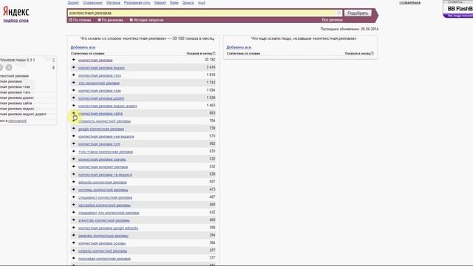This screenshot has height=266, width=473.
Task: Open the 'контекстная реклама +на яндексе' phrase link
Action: 106,136
